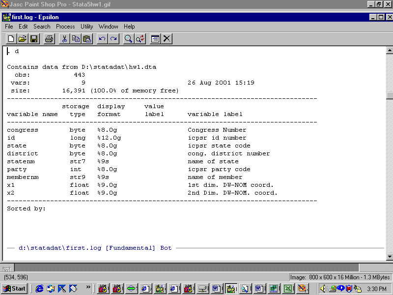Open the Utility menu
The image size is (393, 295).
[87, 27]
